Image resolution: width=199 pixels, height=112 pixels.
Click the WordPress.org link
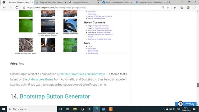click(x=93, y=53)
